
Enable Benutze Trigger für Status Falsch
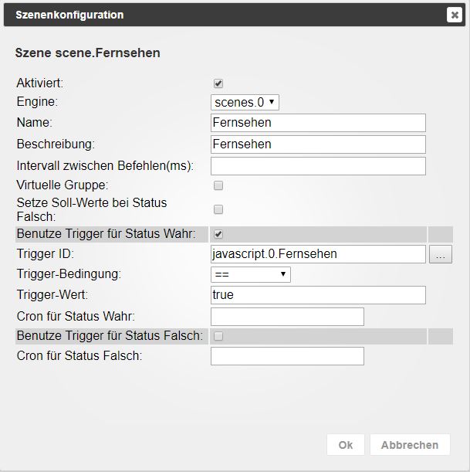click(x=218, y=336)
